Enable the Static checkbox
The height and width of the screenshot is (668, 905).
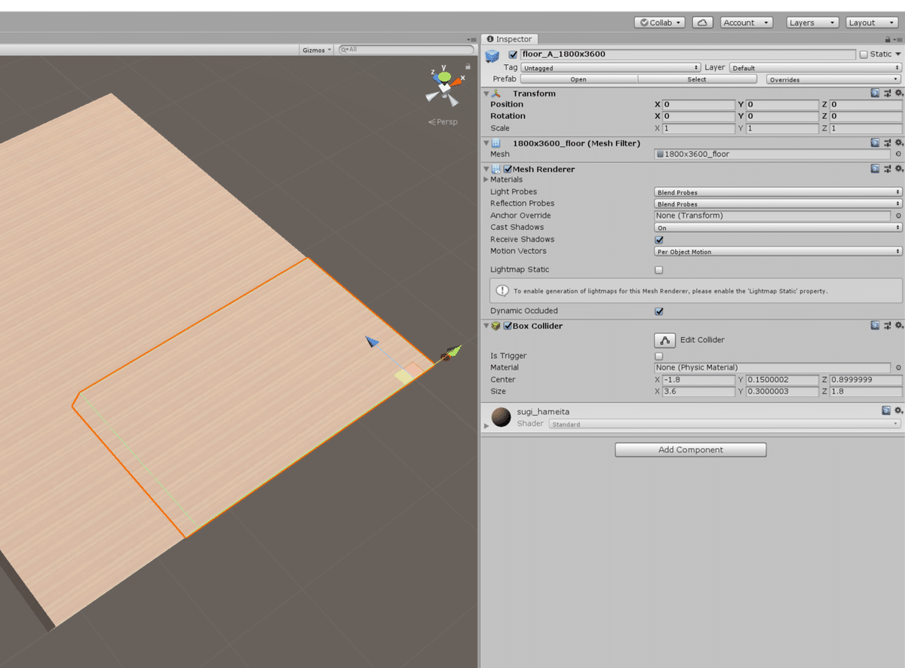pyautogui.click(x=864, y=54)
